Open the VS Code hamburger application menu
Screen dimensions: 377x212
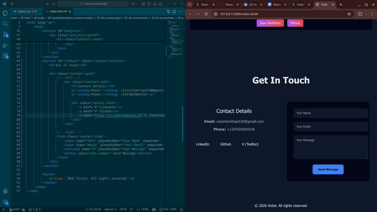point(12,4)
